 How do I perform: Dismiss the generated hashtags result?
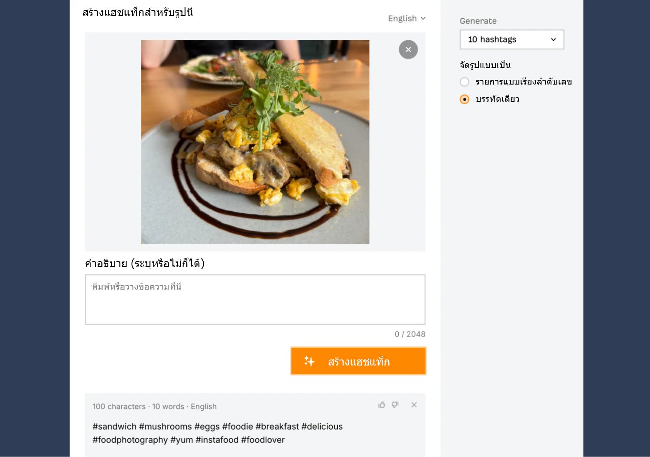[x=414, y=405]
